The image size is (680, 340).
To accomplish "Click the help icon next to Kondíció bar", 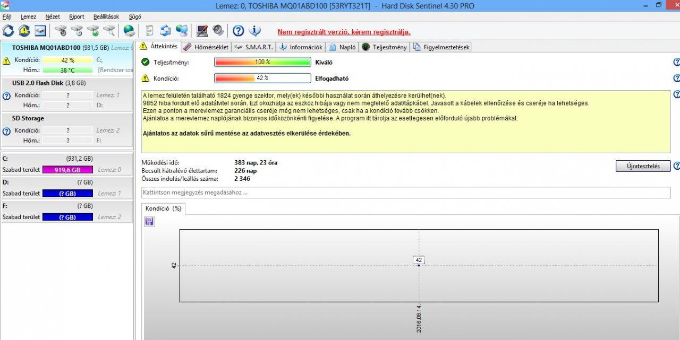I will 676,78.
